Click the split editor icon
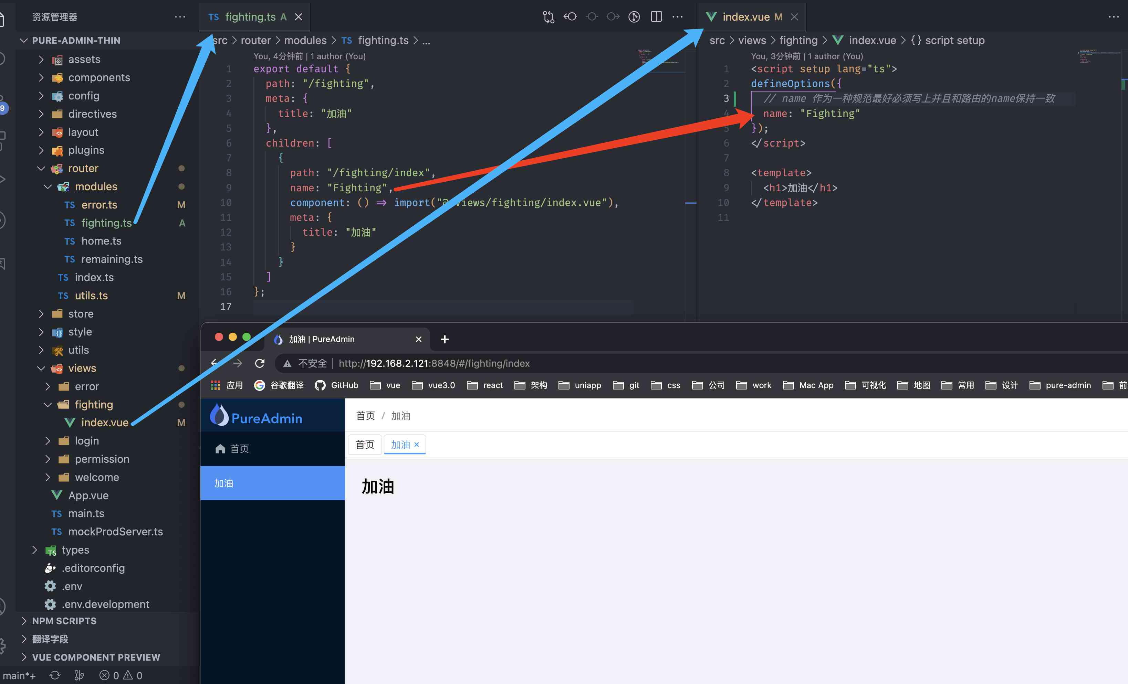Viewport: 1128px width, 684px height. (x=656, y=17)
